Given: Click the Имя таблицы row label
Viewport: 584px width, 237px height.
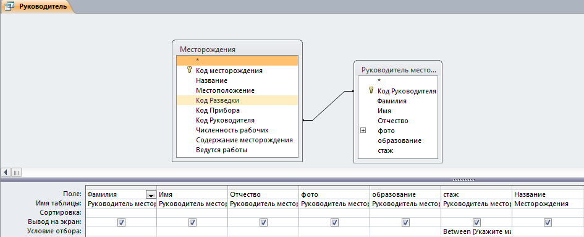Looking at the screenshot, I should point(59,204).
